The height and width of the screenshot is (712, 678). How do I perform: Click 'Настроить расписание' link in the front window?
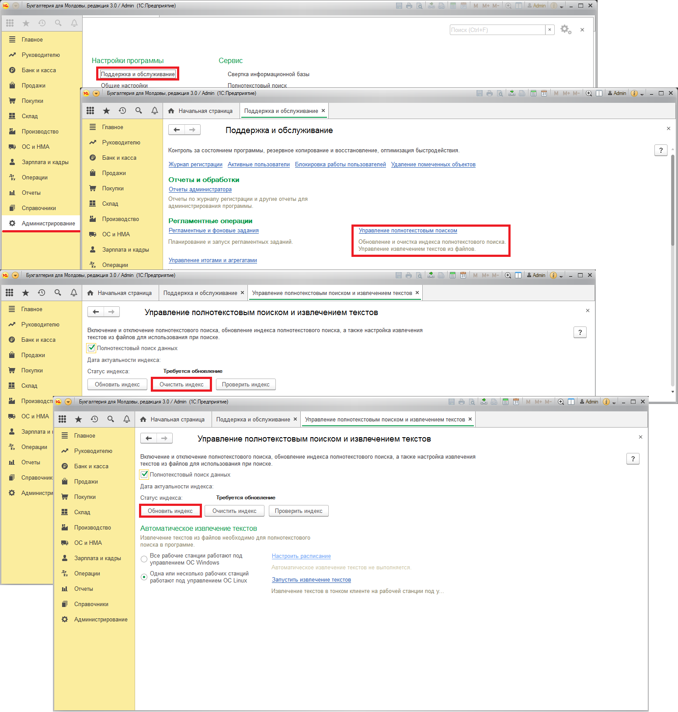[x=301, y=556]
